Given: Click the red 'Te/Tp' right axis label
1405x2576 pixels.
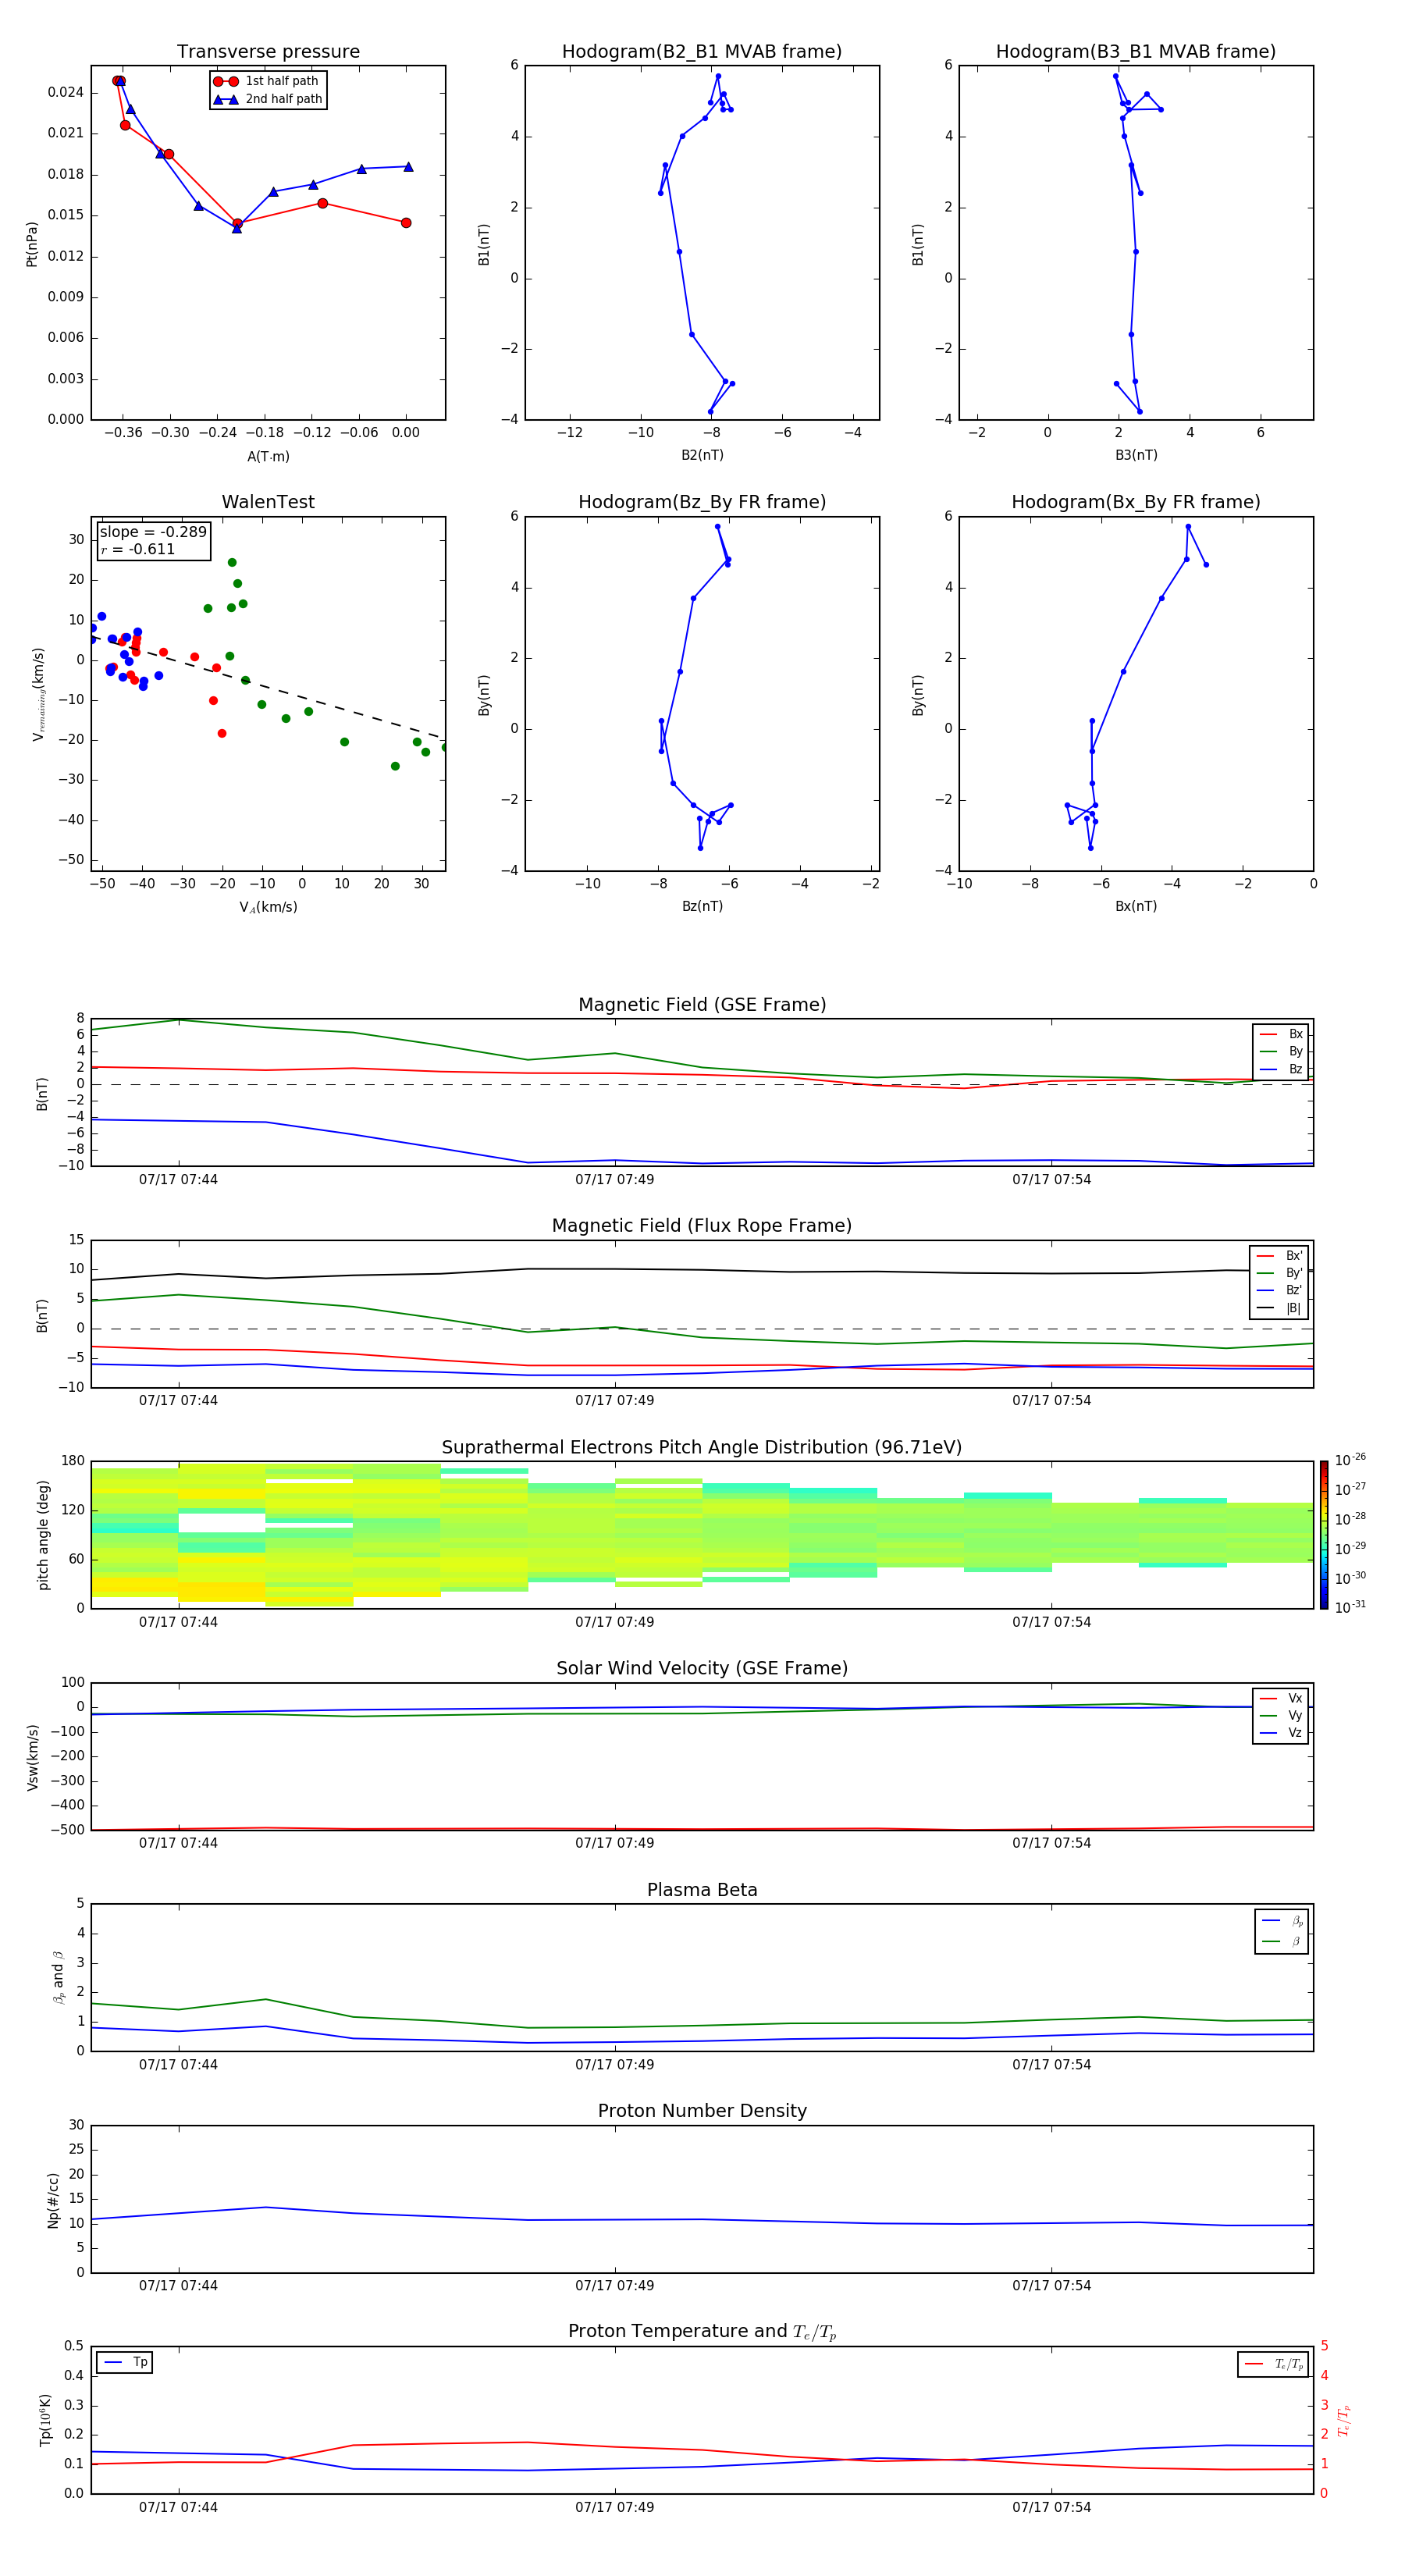Looking at the screenshot, I should tap(1344, 2420).
